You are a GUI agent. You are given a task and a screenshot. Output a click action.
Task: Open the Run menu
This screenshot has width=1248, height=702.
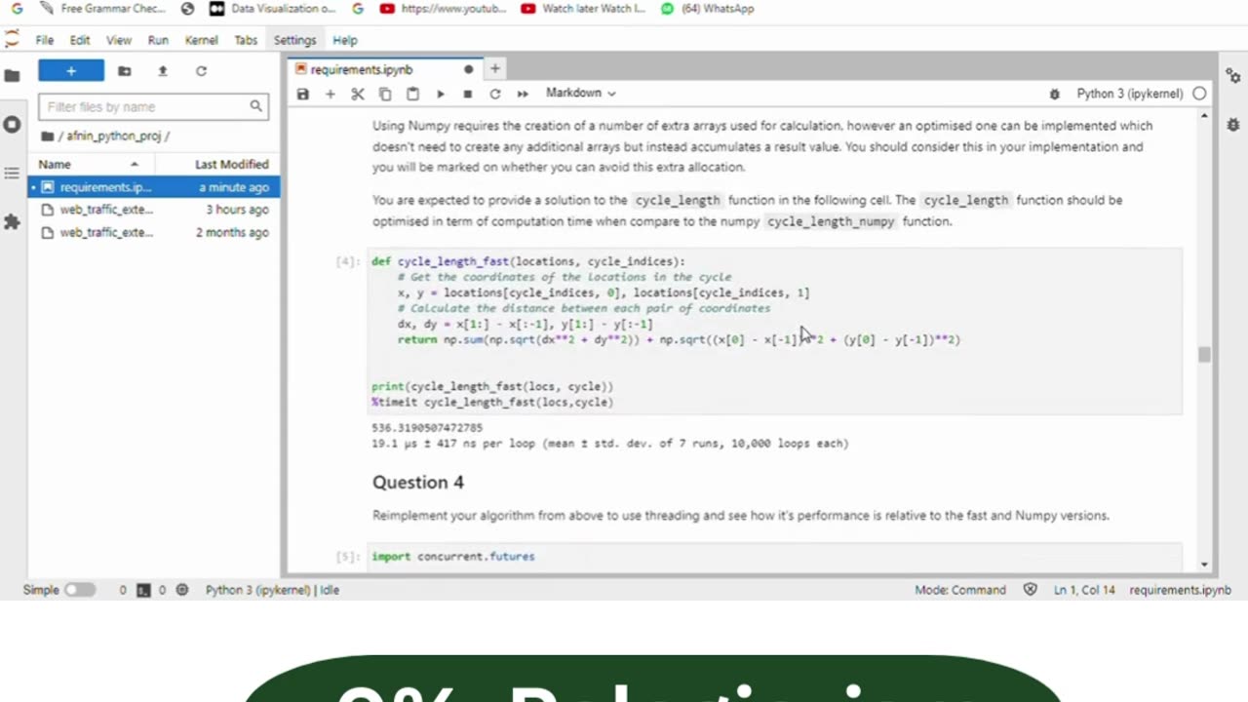point(158,40)
